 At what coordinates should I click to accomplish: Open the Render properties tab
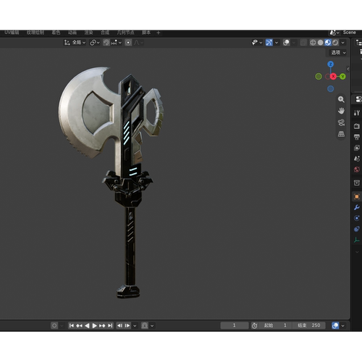357,126
